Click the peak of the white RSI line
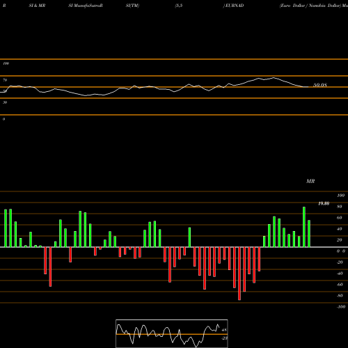348x348 pixels. (x=274, y=78)
